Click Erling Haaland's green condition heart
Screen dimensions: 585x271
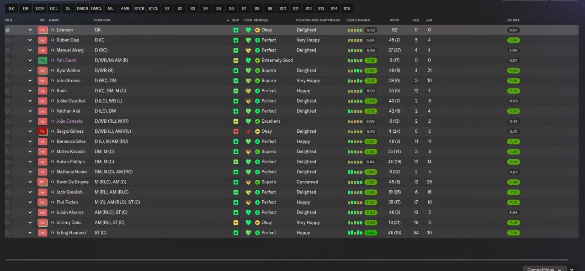(248, 233)
